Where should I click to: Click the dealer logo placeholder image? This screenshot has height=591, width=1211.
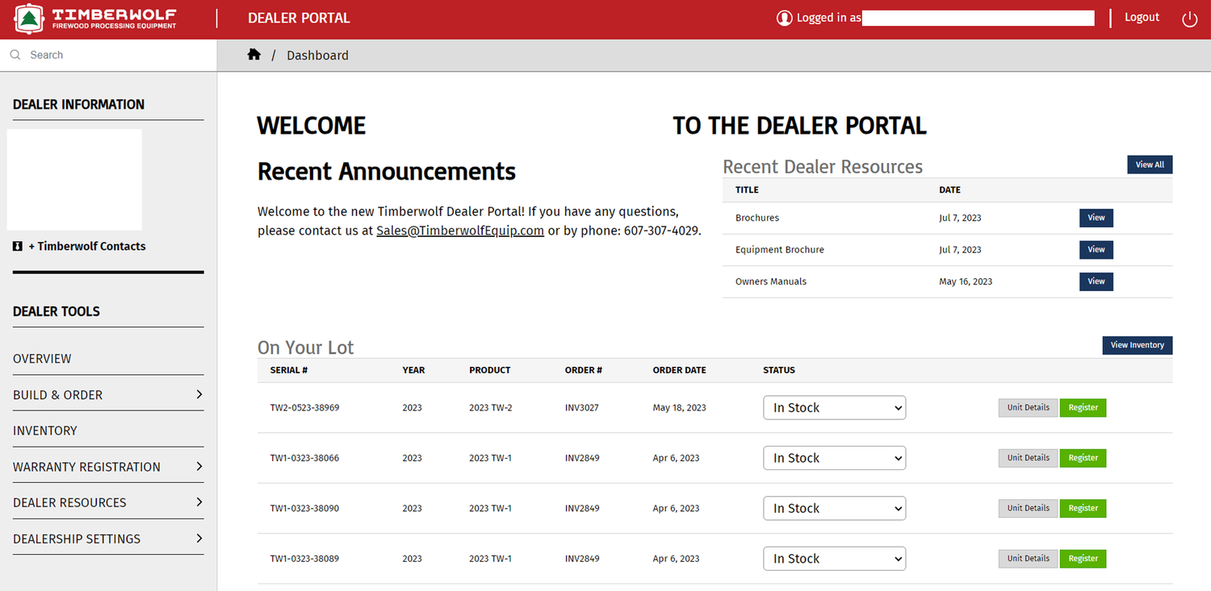74,180
